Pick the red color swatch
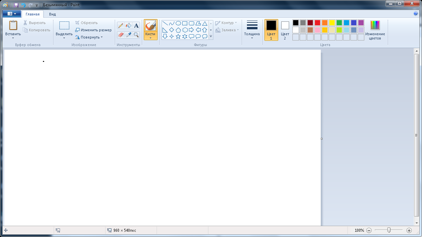Image resolution: width=422 pixels, height=237 pixels. click(317, 23)
